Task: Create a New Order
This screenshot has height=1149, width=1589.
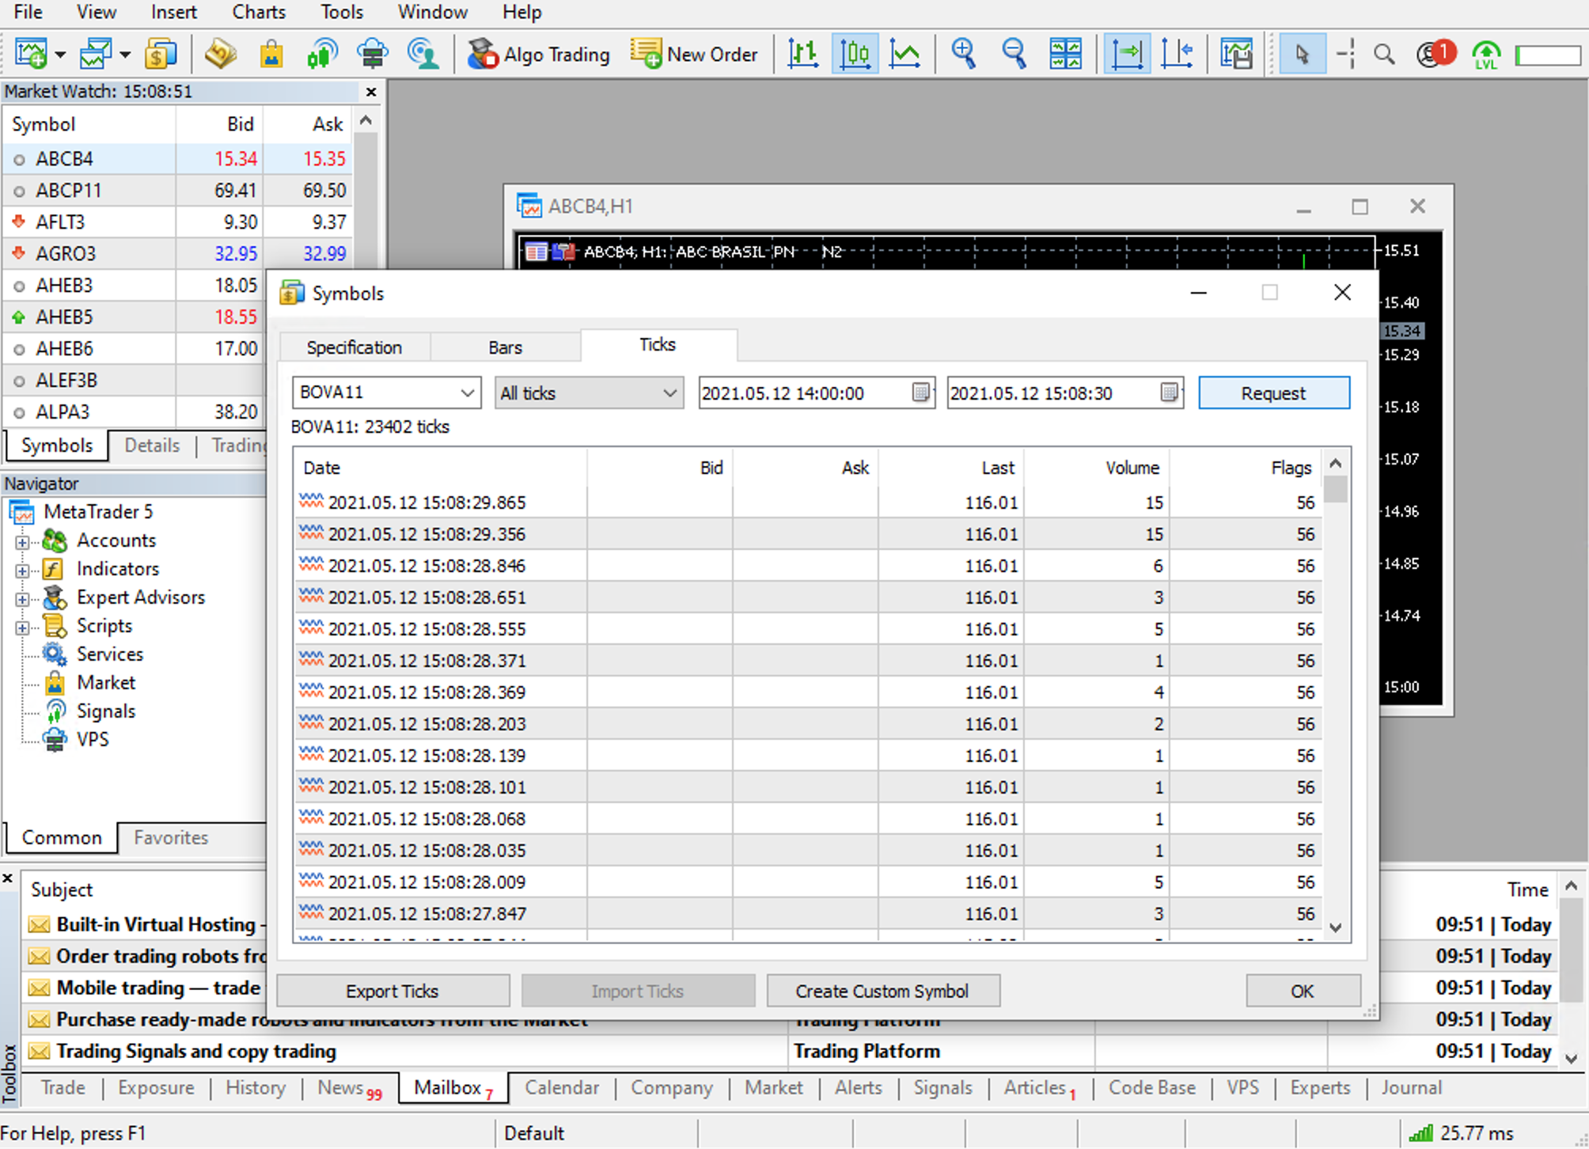Action: 695,55
